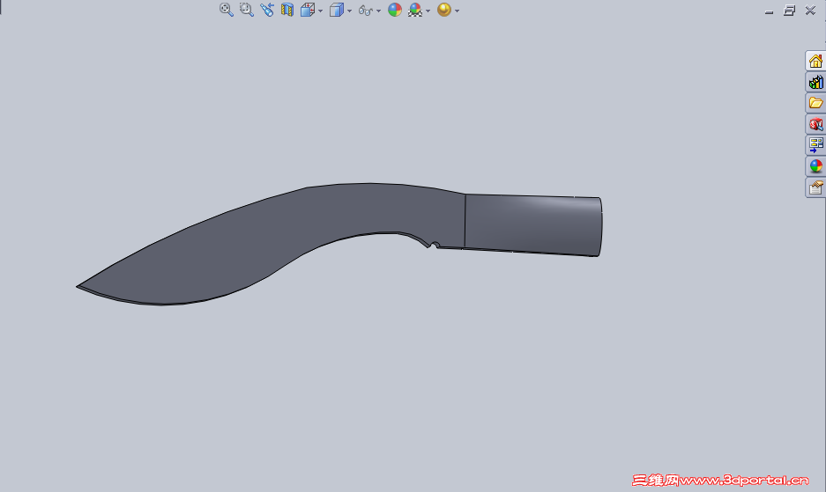
Task: Open the Appearances and Scenes tab
Action: click(815, 166)
